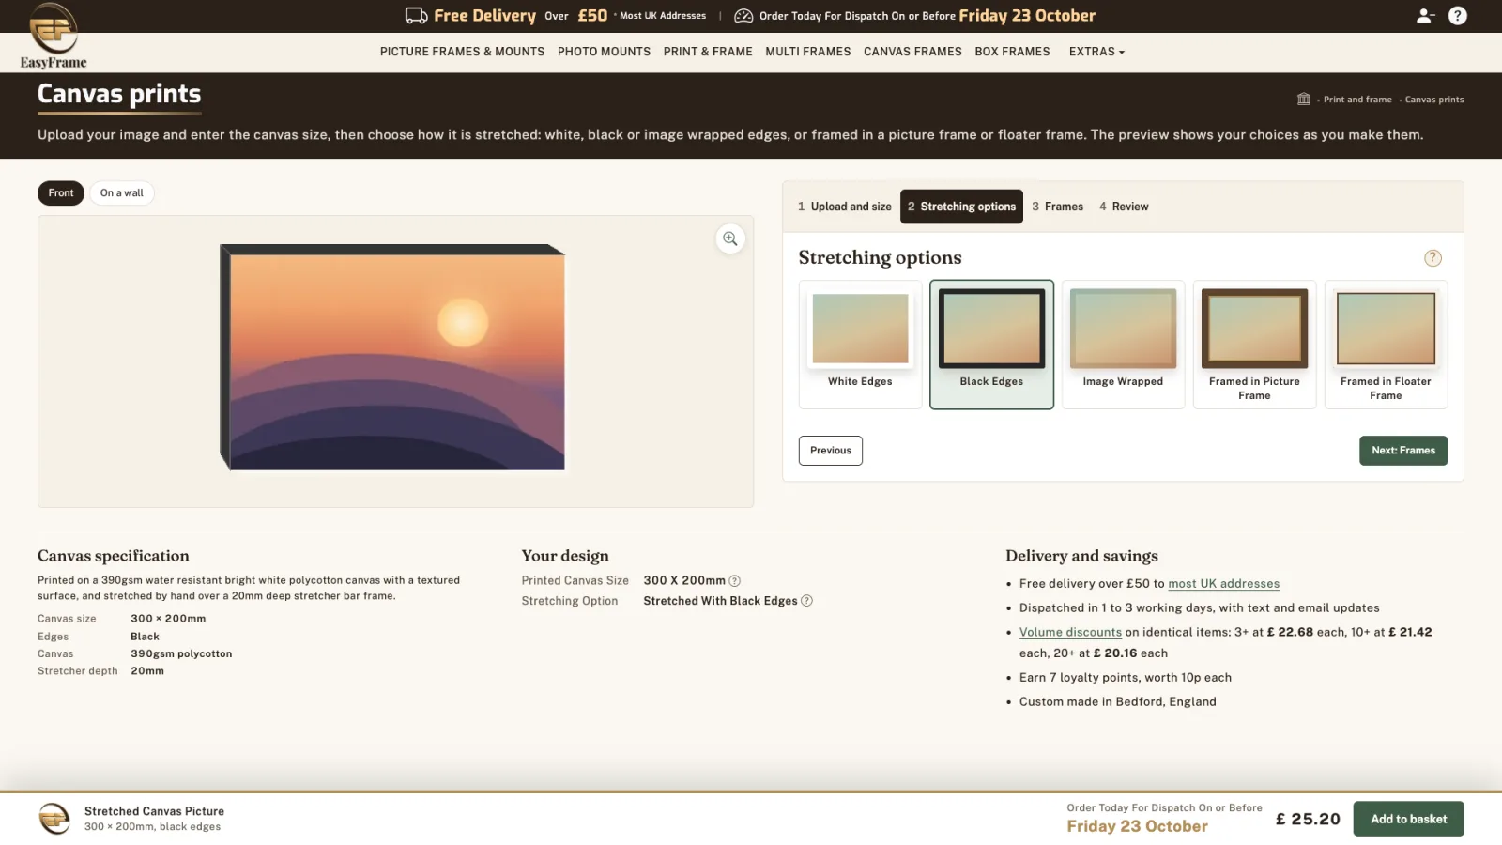Image resolution: width=1502 pixels, height=845 pixels.
Task: Choose Framed in Floater Frame option
Action: click(1386, 345)
